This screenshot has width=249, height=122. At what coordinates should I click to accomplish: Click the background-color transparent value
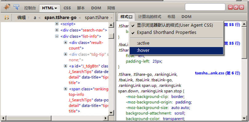(174, 119)
